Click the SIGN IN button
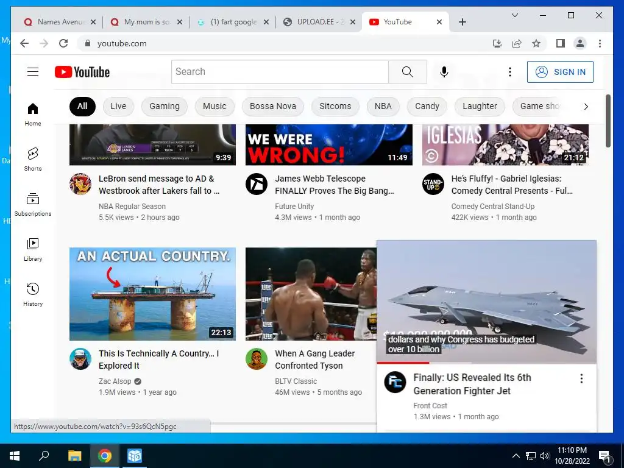Viewport: 624px width, 468px height. click(x=560, y=72)
